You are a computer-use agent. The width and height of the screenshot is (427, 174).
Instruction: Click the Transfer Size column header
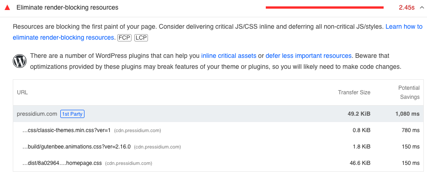pyautogui.click(x=354, y=92)
